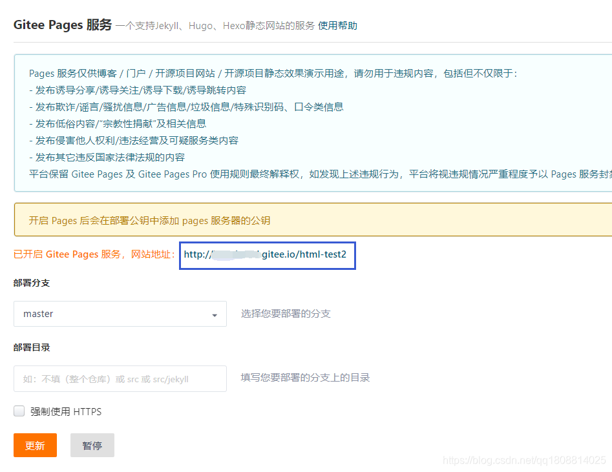Enable the 强制使用 HTTPS checkbox
This screenshot has width=612, height=472.
coord(19,411)
